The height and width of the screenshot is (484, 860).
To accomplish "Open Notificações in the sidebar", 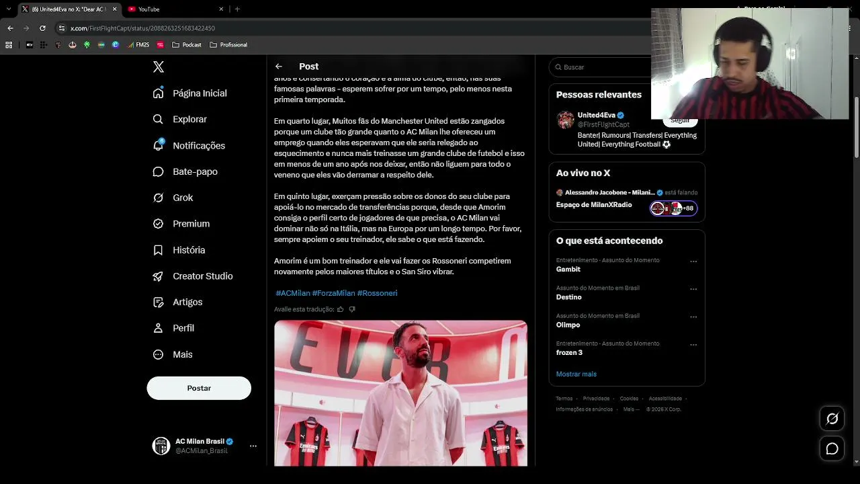I will [x=189, y=146].
